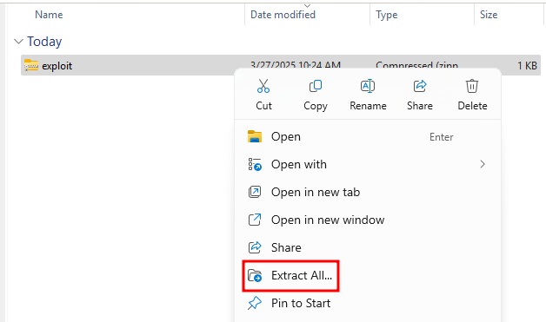Collapse the Today group chevron

[18, 42]
